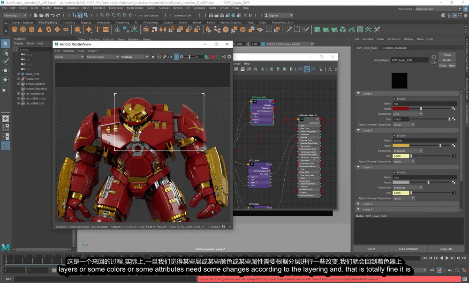Select the Select tool arrow in toolbox
Screen dimensions: 469x283
[x=5, y=44]
